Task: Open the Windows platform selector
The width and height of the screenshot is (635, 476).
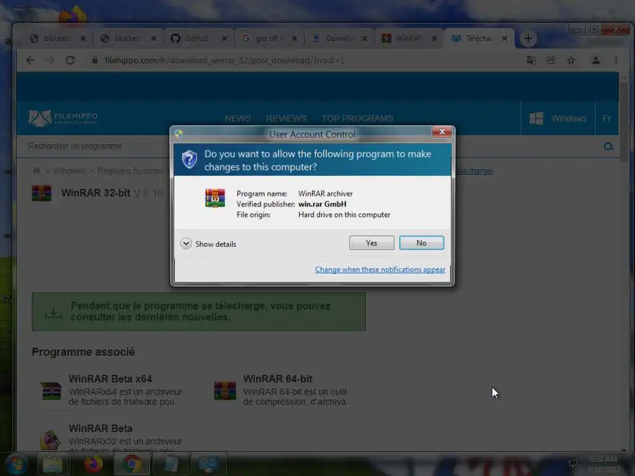Action: 557,118
